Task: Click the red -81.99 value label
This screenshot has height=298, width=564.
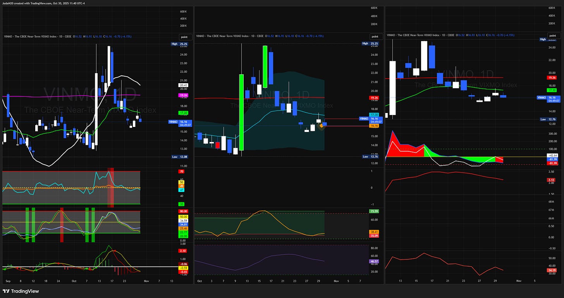Action: pos(552,163)
